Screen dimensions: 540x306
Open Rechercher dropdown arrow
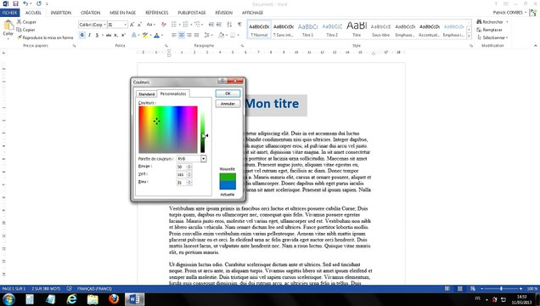point(507,22)
